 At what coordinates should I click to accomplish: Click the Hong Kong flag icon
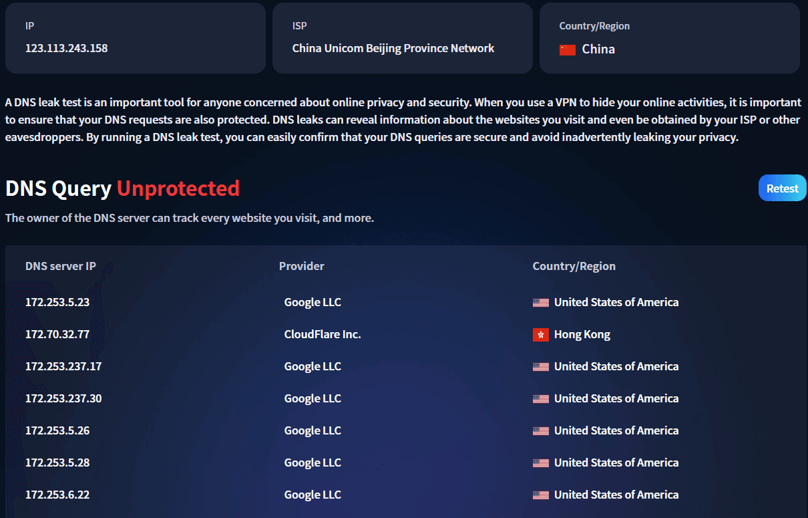(541, 335)
